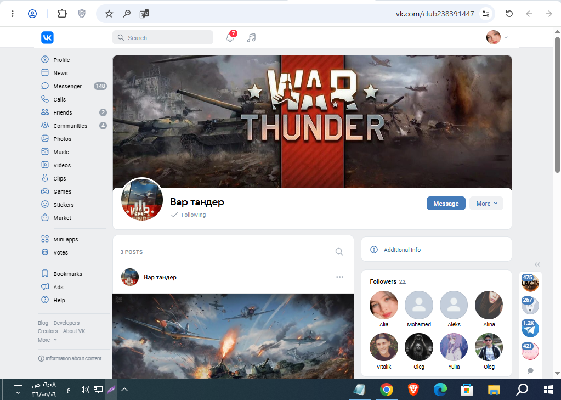This screenshot has width=561, height=400.
Task: Click the Additional info circle icon
Action: pyautogui.click(x=374, y=250)
